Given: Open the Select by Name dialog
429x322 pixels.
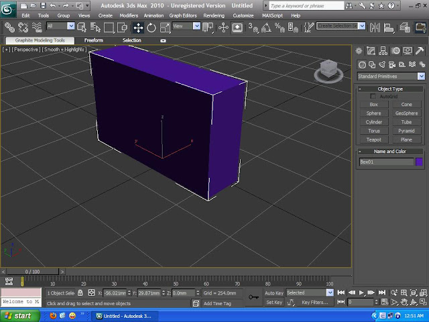Looking at the screenshot, I should (95, 27).
